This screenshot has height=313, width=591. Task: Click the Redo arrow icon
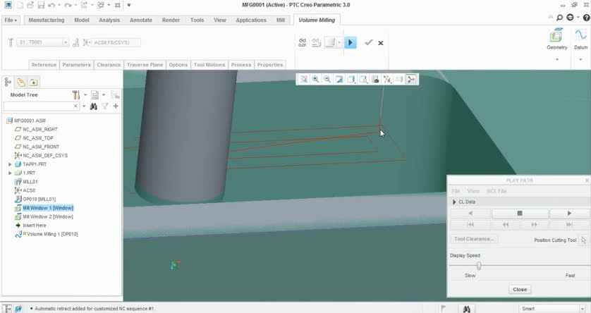pos(68,5)
